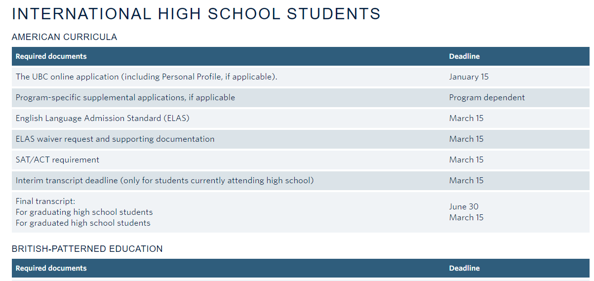
Task: Click the International High School Students heading
Action: [196, 14]
